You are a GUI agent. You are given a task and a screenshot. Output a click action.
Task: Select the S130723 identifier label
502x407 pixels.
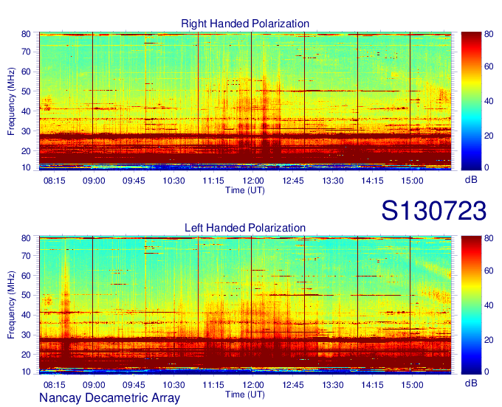[434, 211]
